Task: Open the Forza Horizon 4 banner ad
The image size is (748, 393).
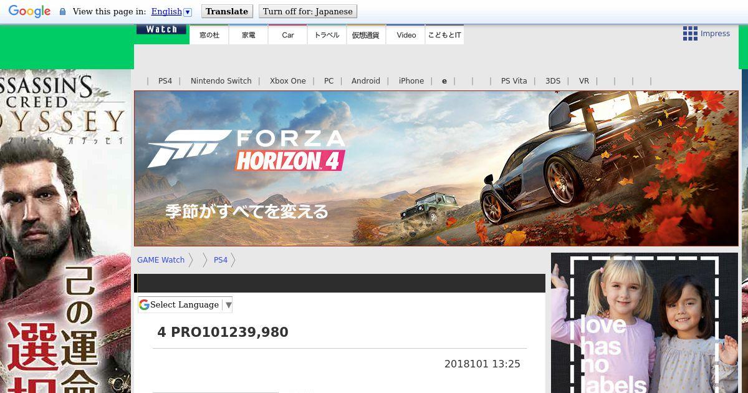Action: [x=436, y=168]
